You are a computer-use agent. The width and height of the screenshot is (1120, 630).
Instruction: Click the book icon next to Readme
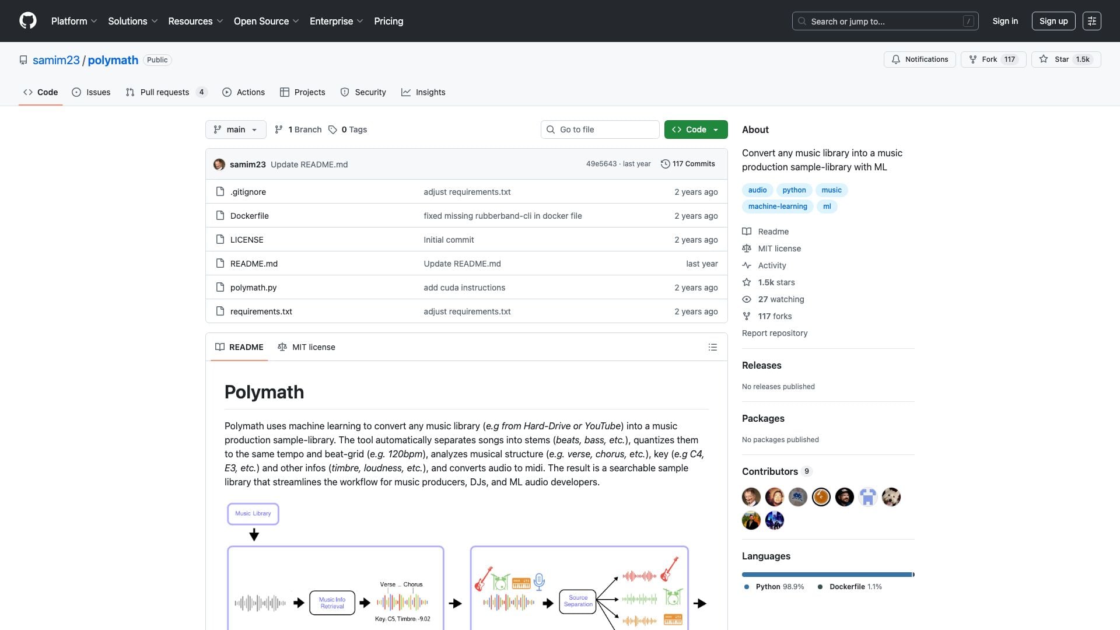point(747,231)
